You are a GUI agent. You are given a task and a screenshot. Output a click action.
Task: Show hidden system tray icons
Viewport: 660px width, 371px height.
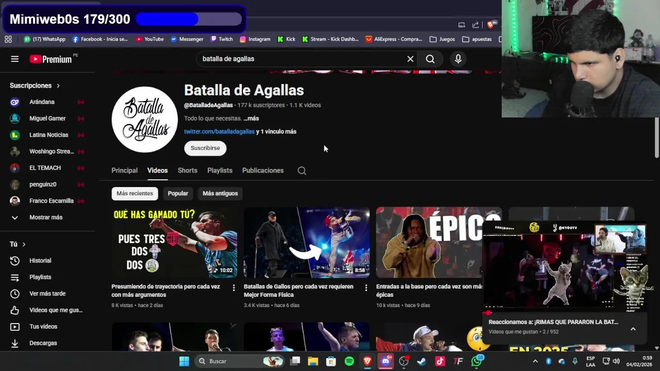(x=535, y=361)
